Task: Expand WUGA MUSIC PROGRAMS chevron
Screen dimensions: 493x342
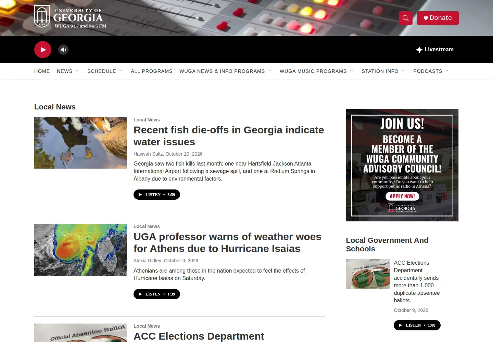Action: [352, 71]
